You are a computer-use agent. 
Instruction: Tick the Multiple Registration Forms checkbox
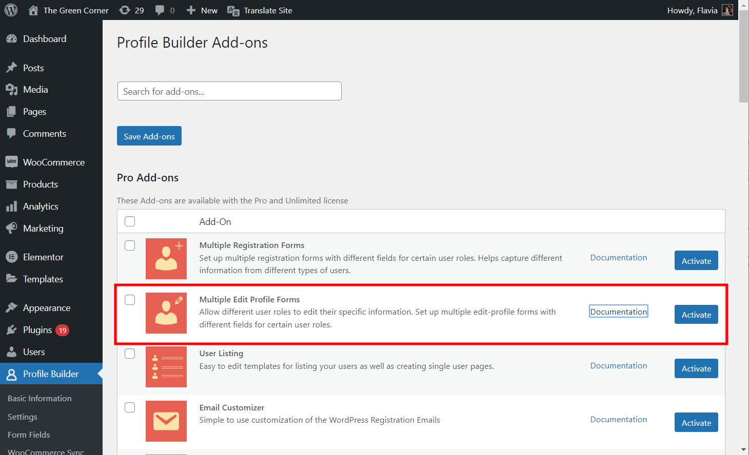point(130,245)
